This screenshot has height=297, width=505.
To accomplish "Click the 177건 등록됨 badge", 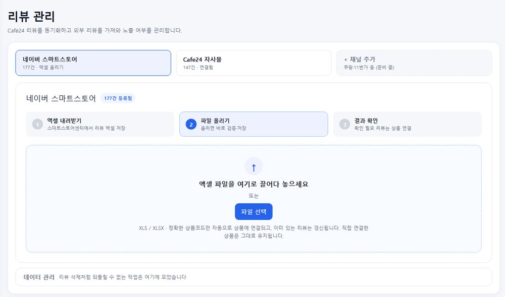I will click(118, 98).
